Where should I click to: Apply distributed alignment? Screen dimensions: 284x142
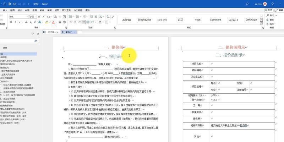[88, 22]
